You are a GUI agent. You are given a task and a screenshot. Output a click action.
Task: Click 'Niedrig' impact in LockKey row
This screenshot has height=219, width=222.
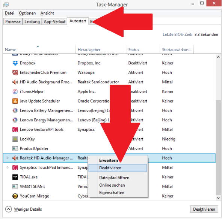point(169,139)
